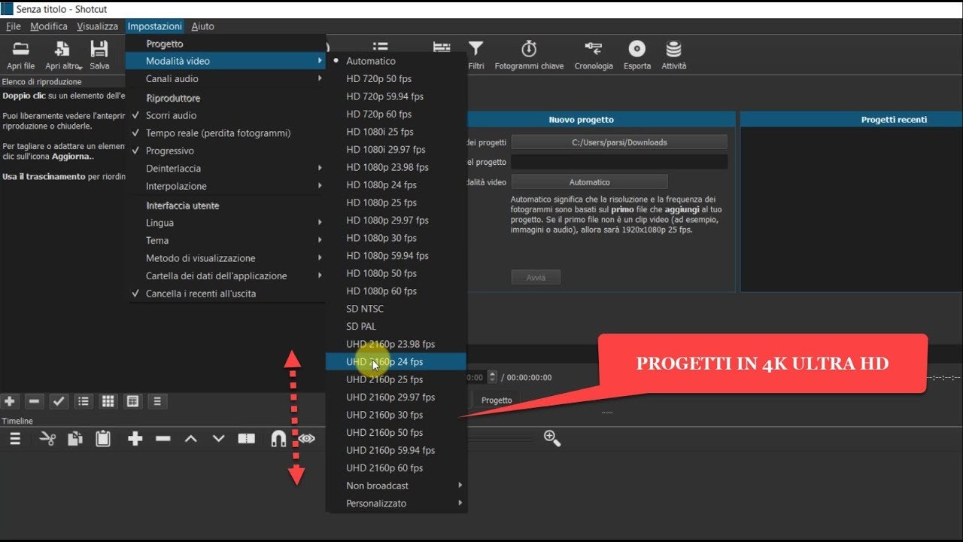Open the Visualizza menu
Image resolution: width=963 pixels, height=542 pixels.
pos(97,26)
